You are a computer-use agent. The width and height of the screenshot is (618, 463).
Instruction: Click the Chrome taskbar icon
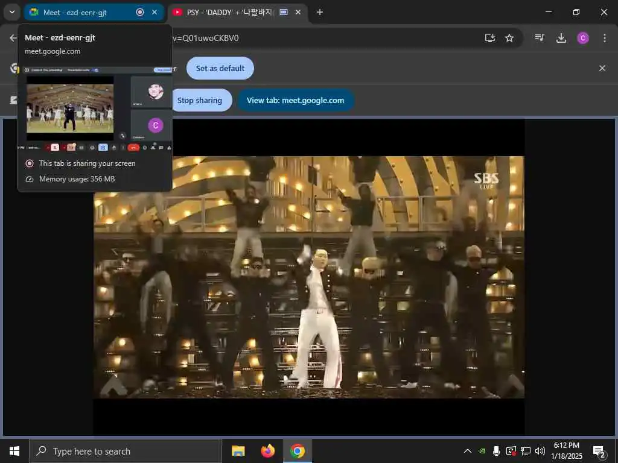click(298, 451)
